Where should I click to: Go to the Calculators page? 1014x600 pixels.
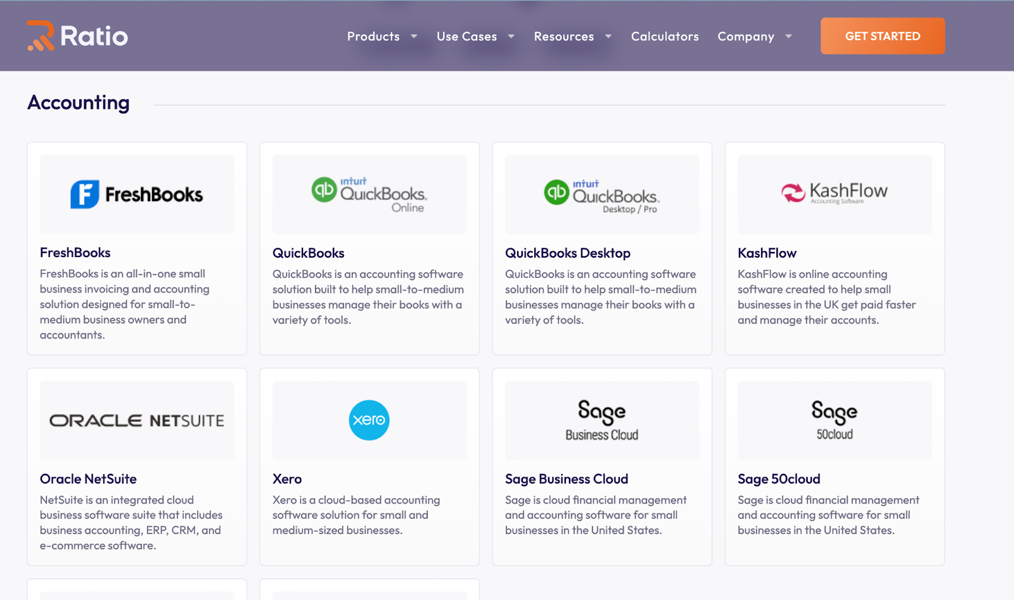click(x=665, y=36)
